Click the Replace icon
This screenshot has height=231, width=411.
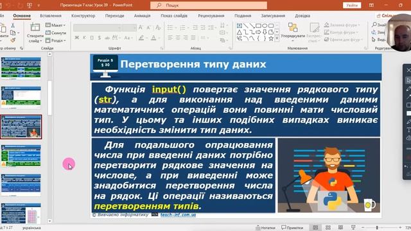[374, 32]
